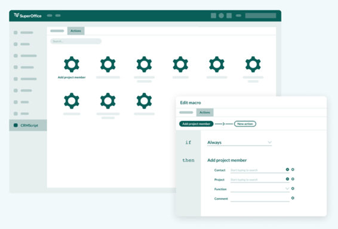The image size is (338, 229).
Task: Click the Project search field
Action: pos(260,180)
